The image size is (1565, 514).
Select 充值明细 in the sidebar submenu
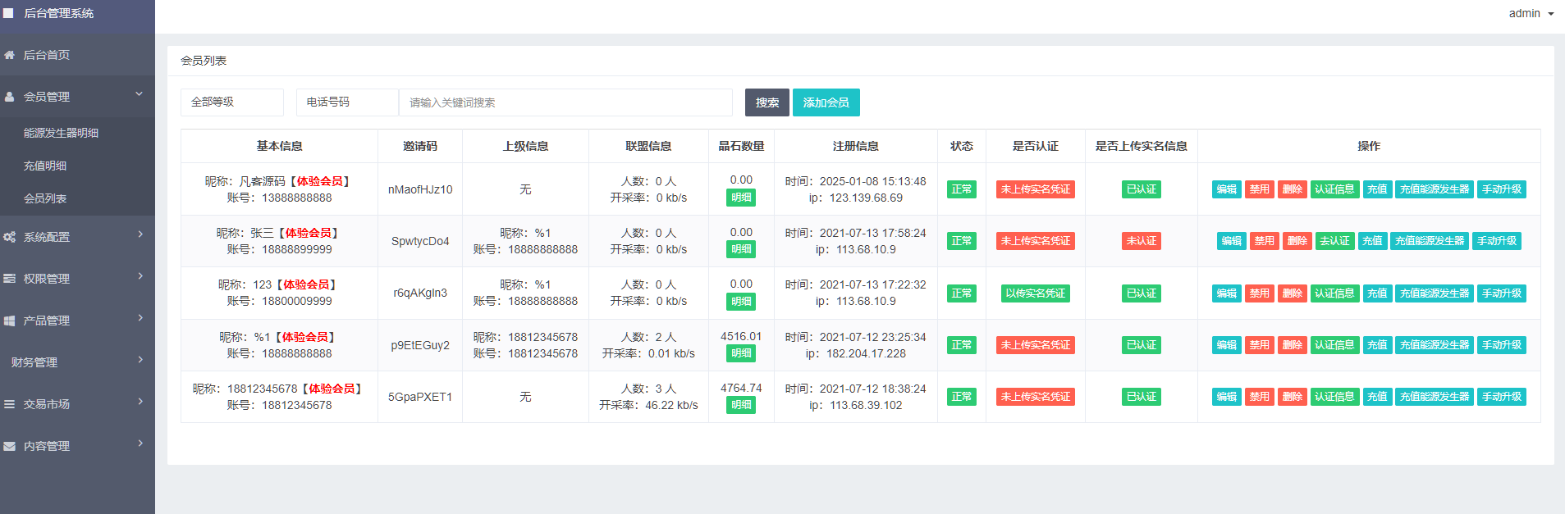pyautogui.click(x=45, y=166)
